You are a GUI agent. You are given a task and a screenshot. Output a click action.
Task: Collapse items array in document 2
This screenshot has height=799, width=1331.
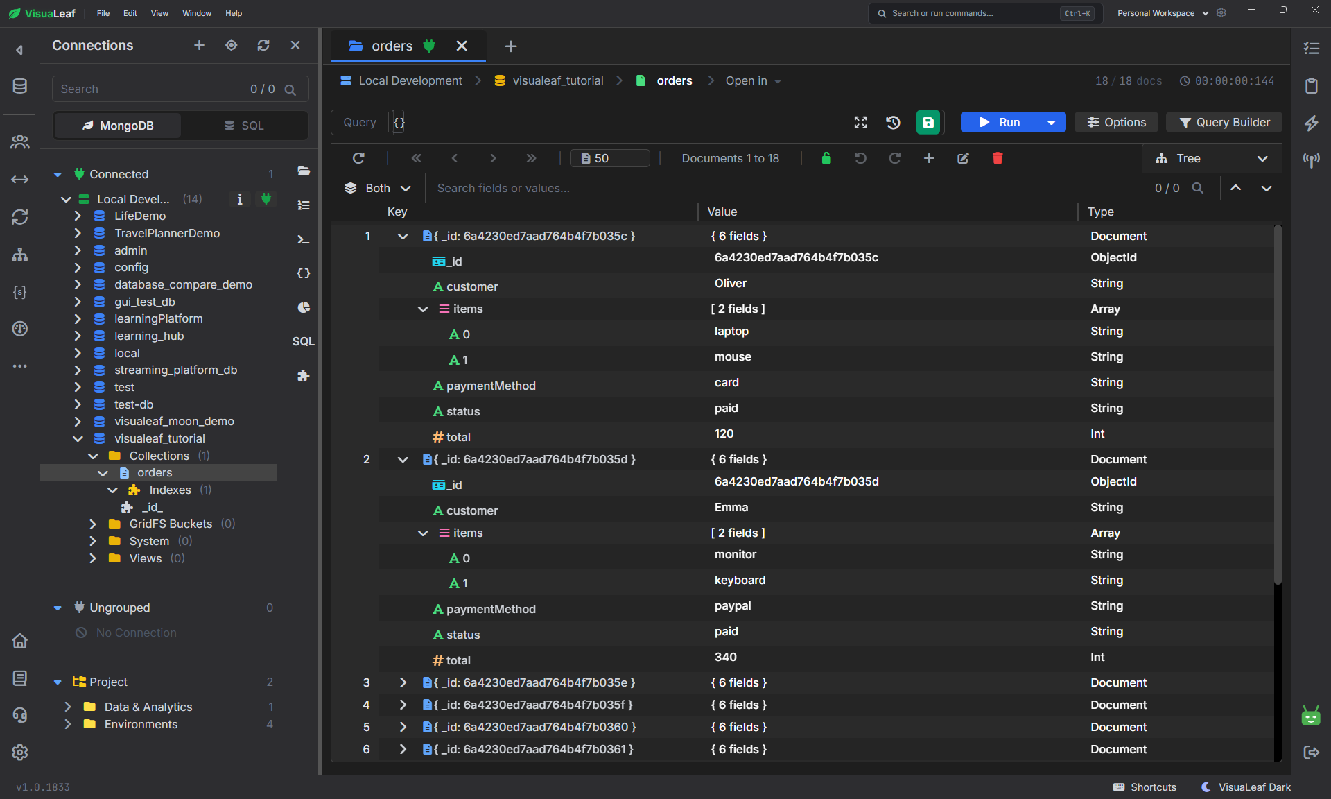tap(423, 533)
